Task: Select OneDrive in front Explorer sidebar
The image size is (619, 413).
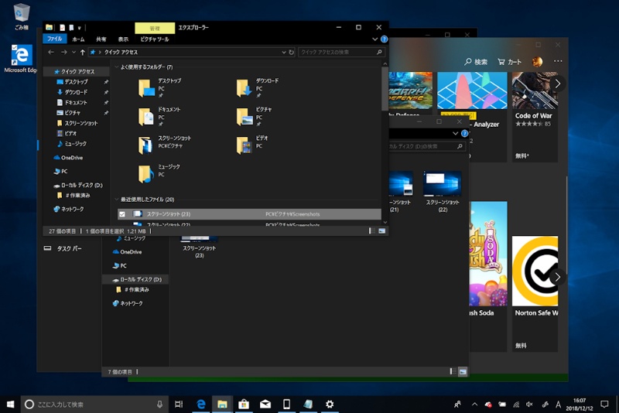Action: tap(68, 158)
